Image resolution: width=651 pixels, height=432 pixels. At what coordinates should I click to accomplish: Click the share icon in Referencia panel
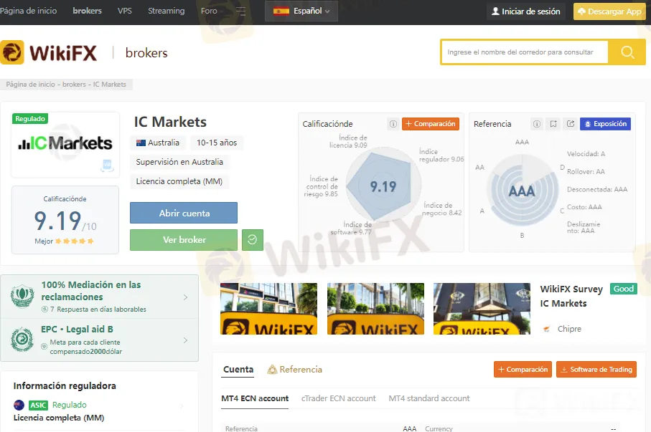[571, 124]
